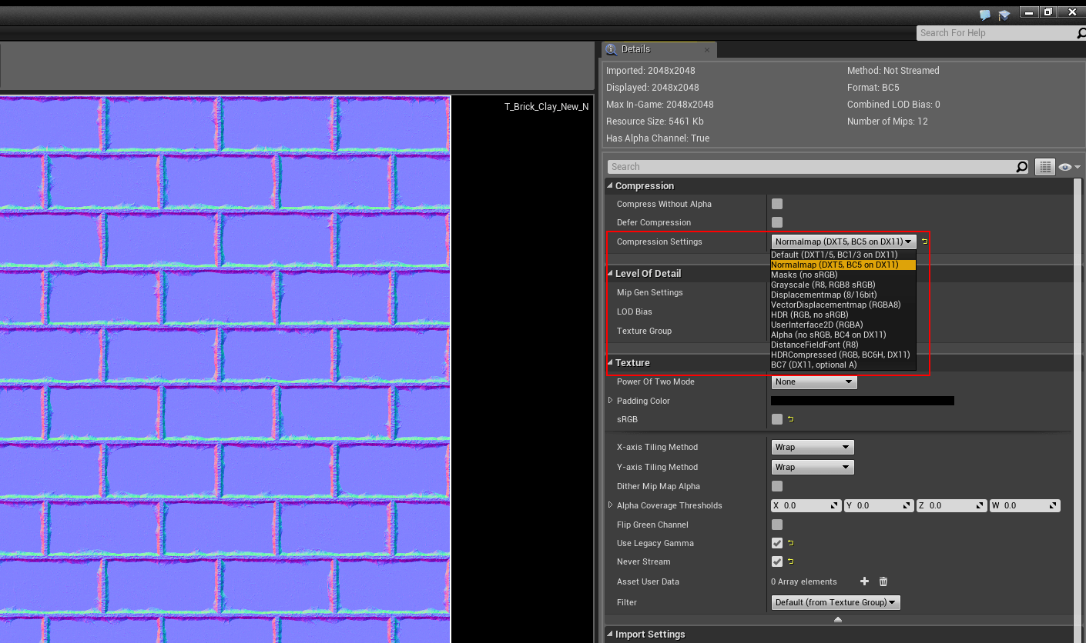Open tutorials via graduation cap icon
Viewport: 1086px width, 643px height.
coord(1004,15)
